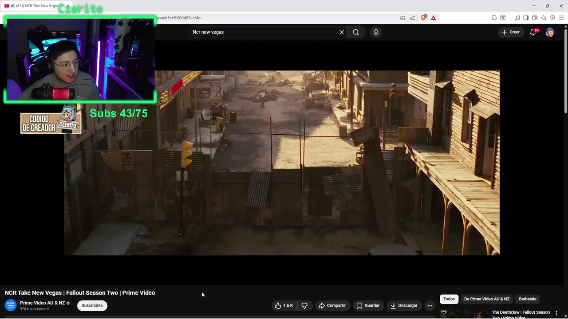Save the video with Guardar
This screenshot has height=319, width=568.
tap(368, 305)
